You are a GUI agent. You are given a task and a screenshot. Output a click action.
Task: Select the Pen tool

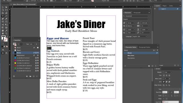pyautogui.click(x=3, y=19)
